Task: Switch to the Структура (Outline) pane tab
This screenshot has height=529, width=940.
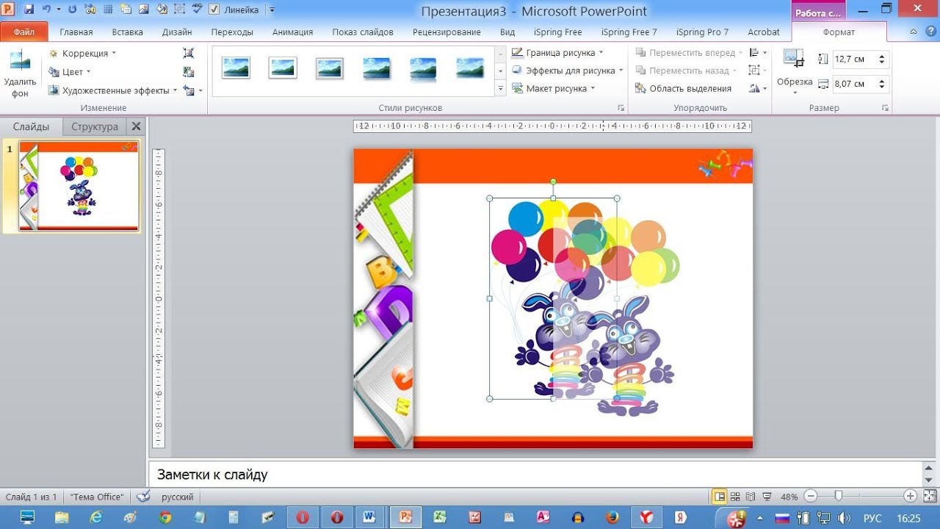Action: (95, 126)
